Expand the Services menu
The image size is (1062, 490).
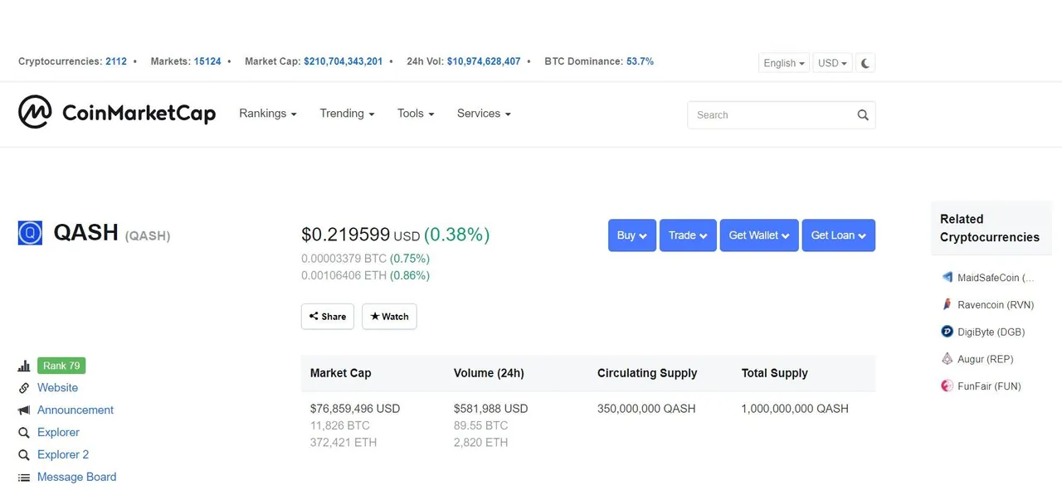coord(484,114)
